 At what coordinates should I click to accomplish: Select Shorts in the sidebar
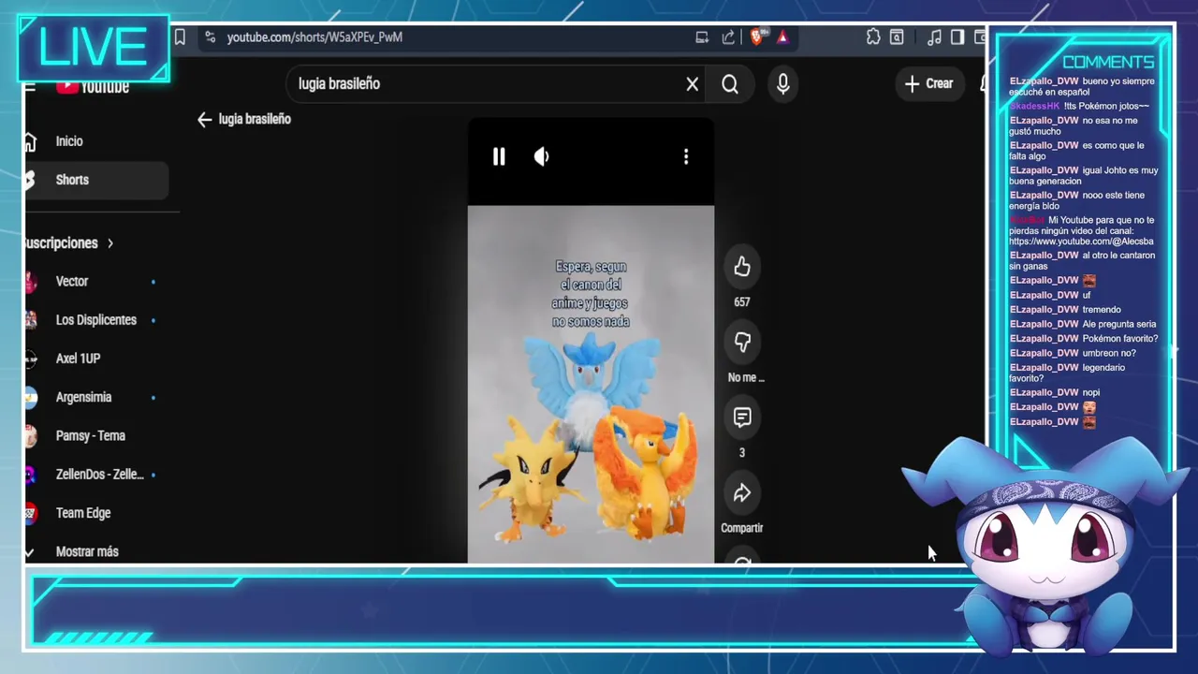[97, 180]
